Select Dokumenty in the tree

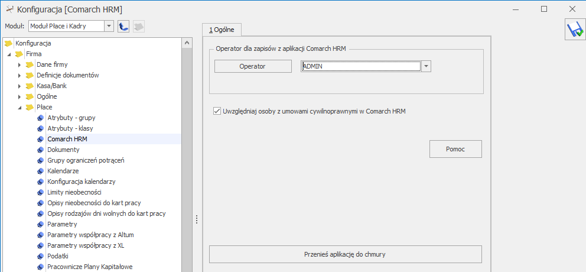point(63,150)
